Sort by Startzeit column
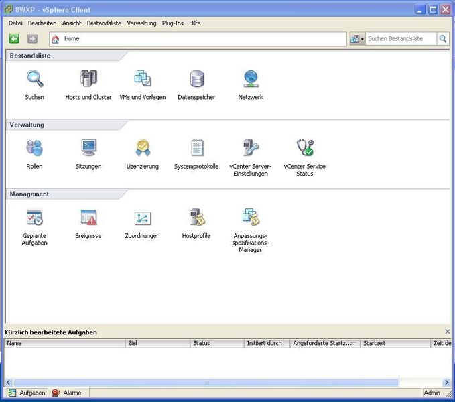 point(395,343)
